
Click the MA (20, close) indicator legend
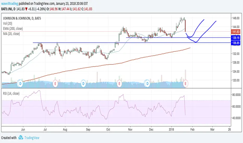[x=11, y=34]
